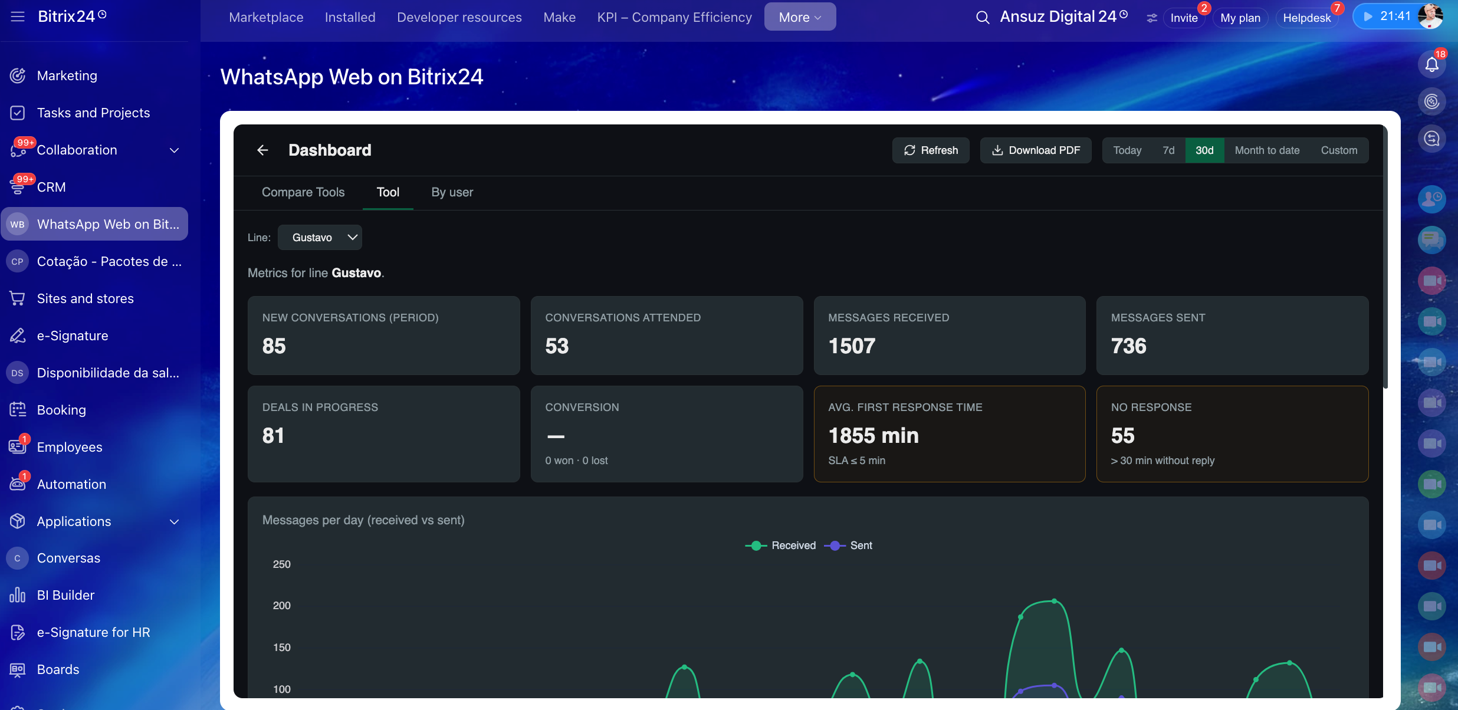Click the back arrow in Dashboard
The image size is (1458, 710).
click(x=262, y=150)
